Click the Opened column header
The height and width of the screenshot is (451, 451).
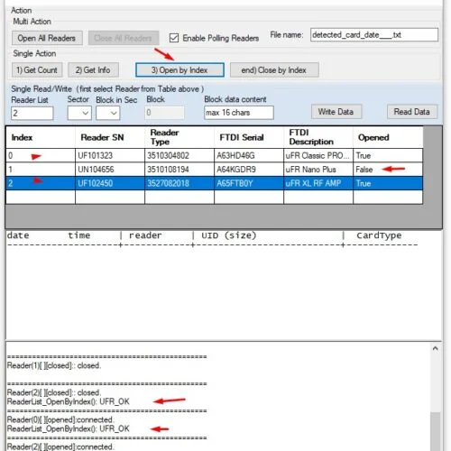pos(388,137)
